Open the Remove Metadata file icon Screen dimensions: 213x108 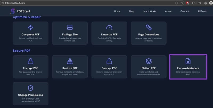click(x=188, y=61)
